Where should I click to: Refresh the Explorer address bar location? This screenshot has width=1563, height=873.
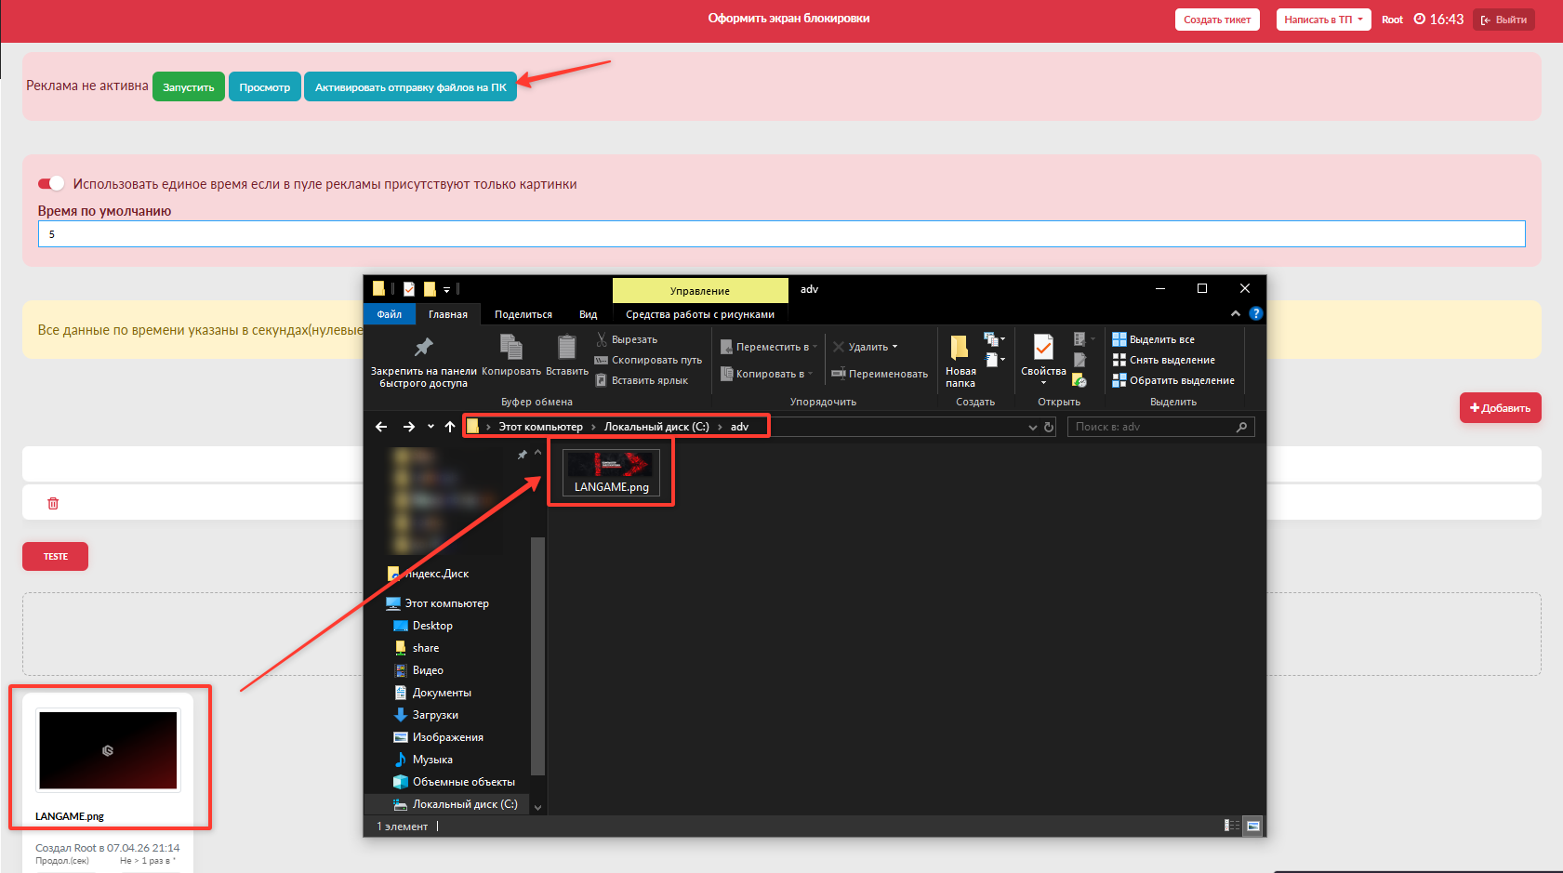click(1049, 427)
